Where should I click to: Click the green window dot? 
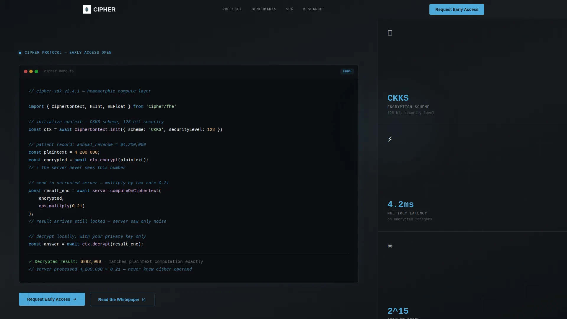[36, 71]
